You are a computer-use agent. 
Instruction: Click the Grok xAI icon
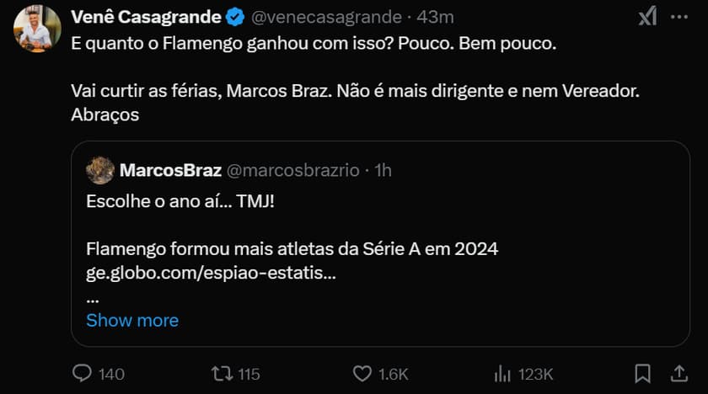646,16
